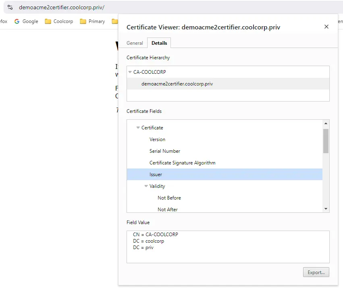Collapse the CA-COOLCORP hierarchy node
Screen dimensions: 343x289
(130, 72)
